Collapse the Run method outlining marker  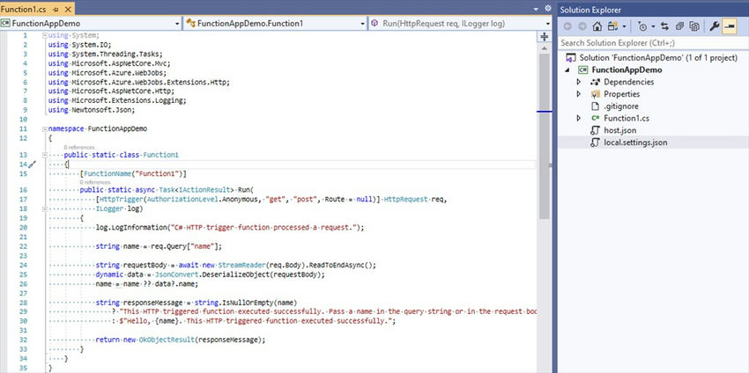pyautogui.click(x=45, y=208)
